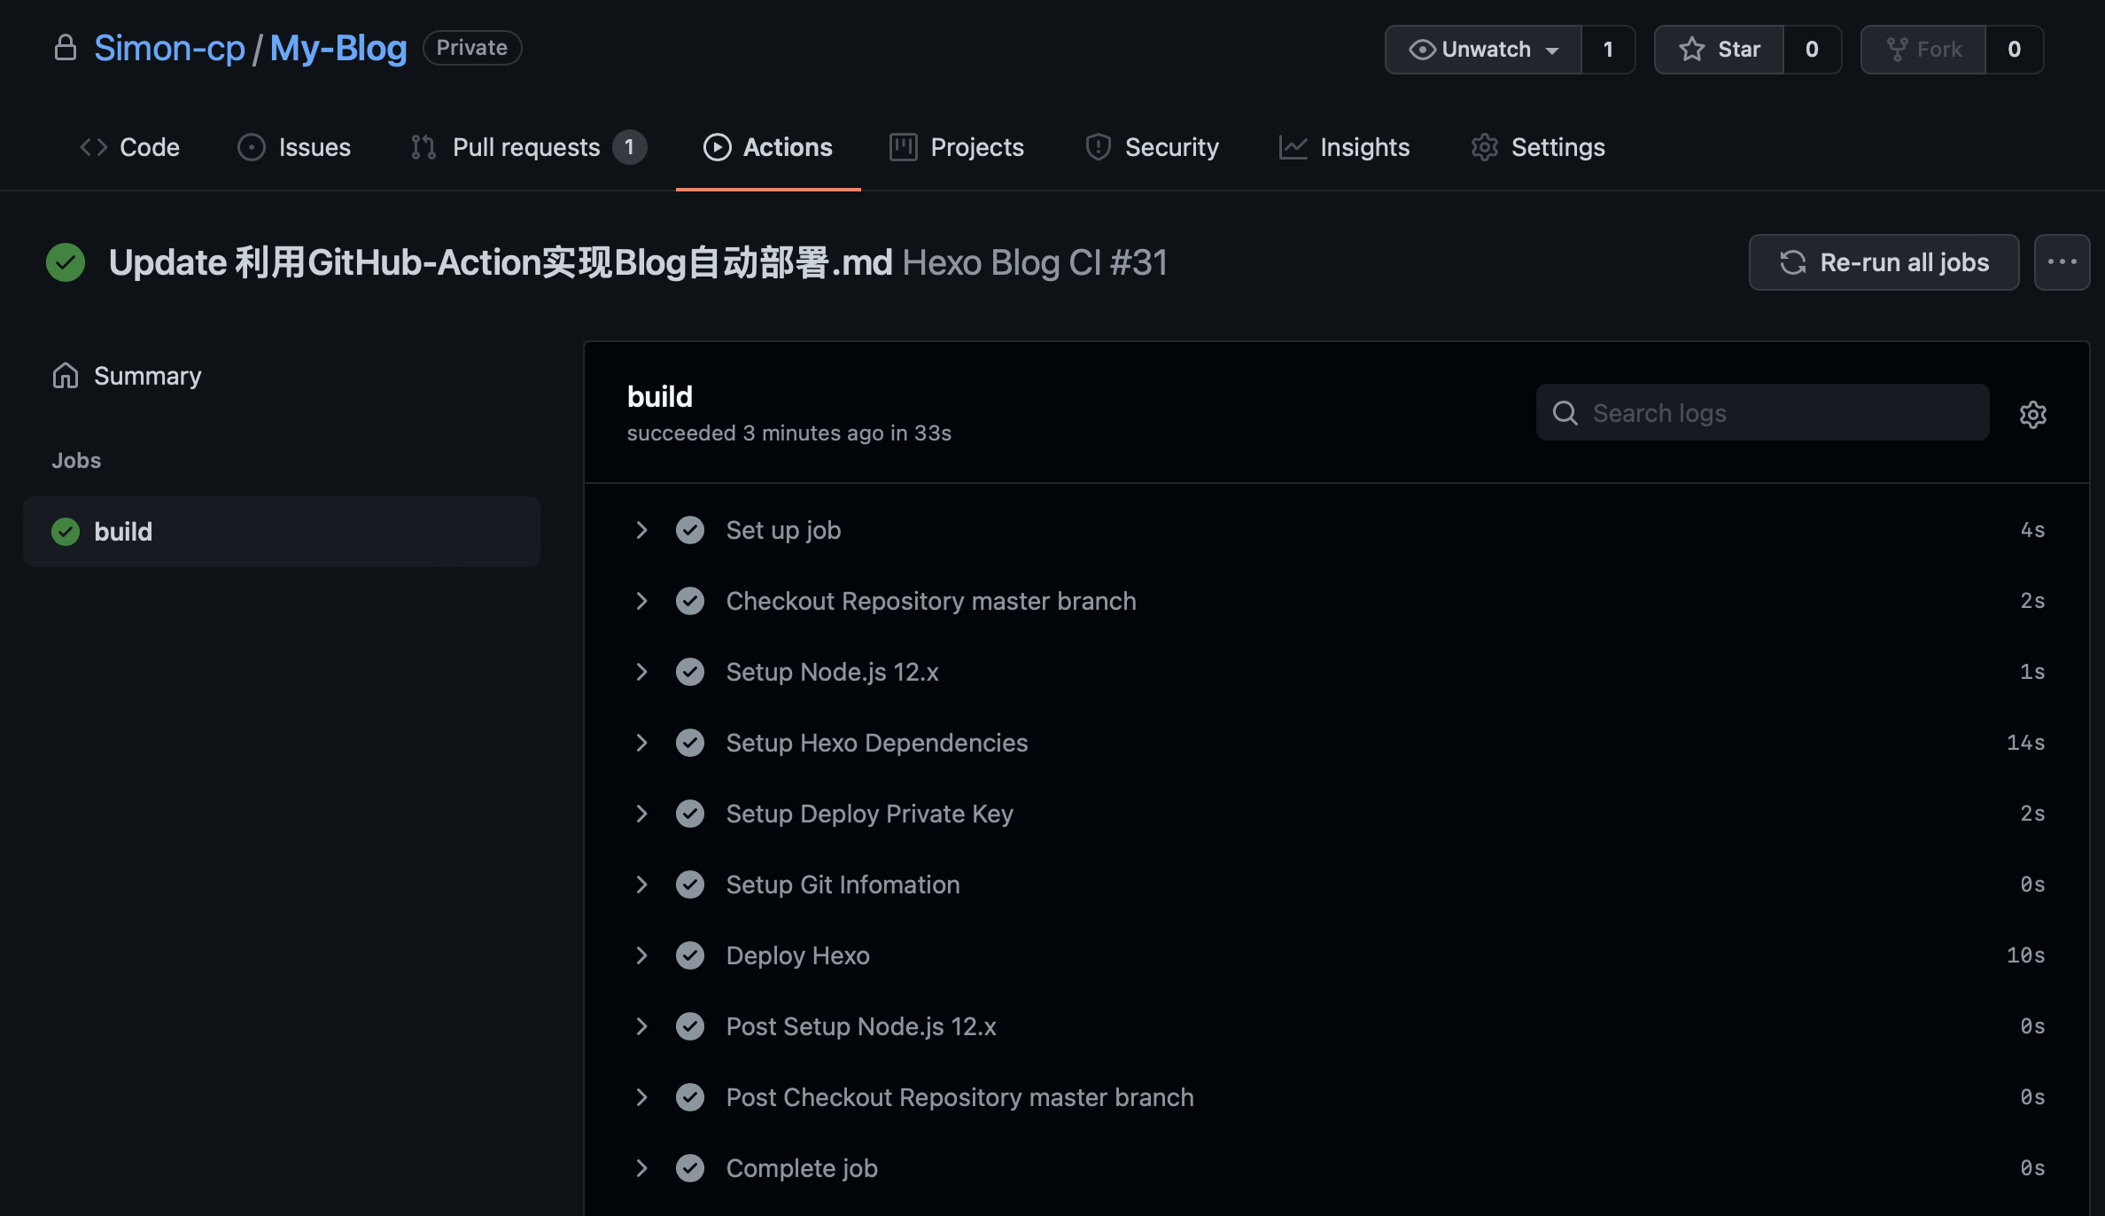Click the checkmark on Post Setup Node.js 12.x

pyautogui.click(x=689, y=1026)
